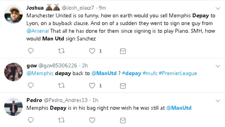The width and height of the screenshot is (225, 127).
Task: Retweet gcw's tweet about ManUtd
Action: click(61, 86)
